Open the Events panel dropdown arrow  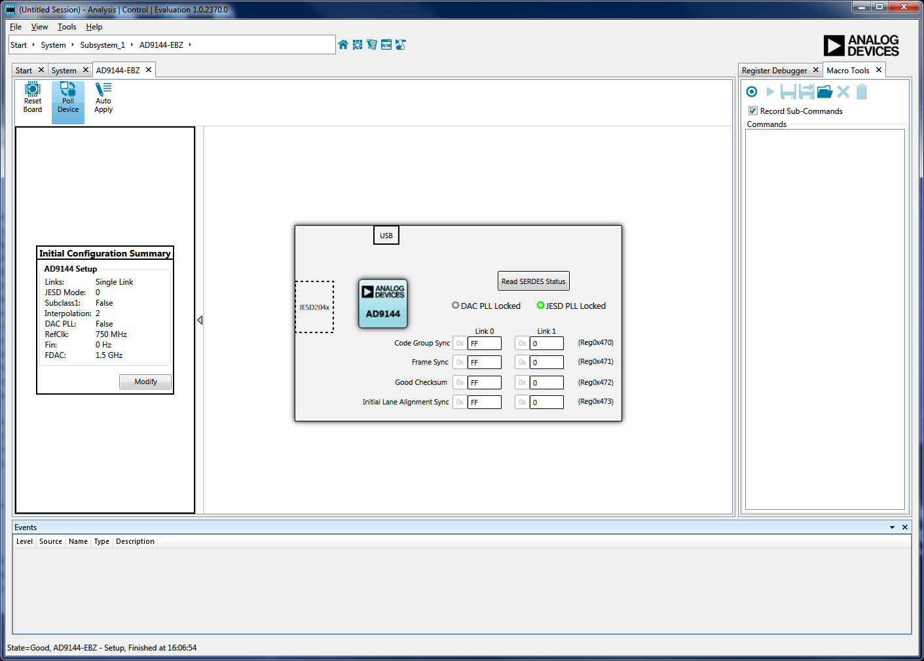(892, 527)
